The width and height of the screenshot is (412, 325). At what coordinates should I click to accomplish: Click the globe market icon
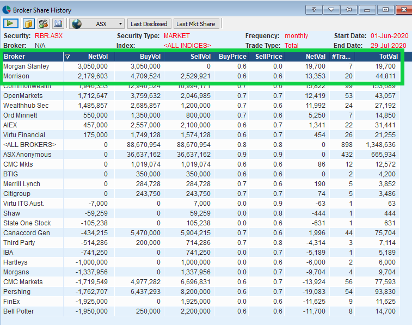(77, 24)
